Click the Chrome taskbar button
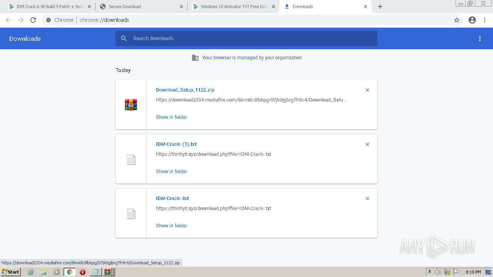 pos(69,272)
